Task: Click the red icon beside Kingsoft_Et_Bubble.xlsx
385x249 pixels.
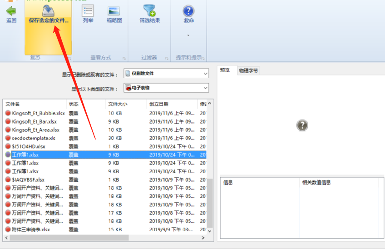Action: click(x=8, y=113)
